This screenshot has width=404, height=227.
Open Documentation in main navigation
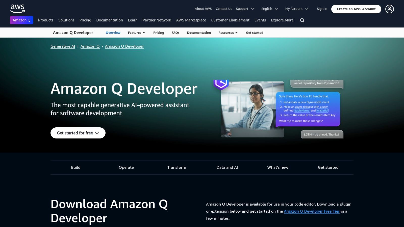click(110, 20)
